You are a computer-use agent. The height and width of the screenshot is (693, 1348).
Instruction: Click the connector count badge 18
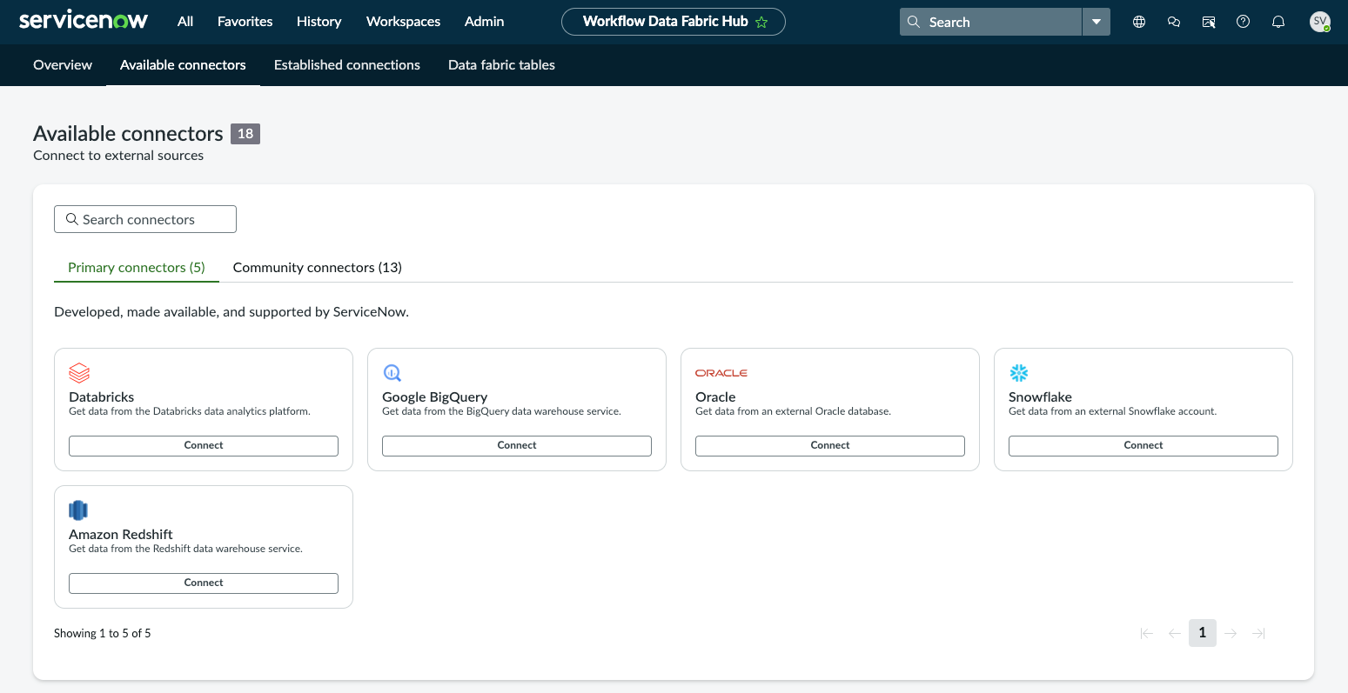[x=245, y=134]
